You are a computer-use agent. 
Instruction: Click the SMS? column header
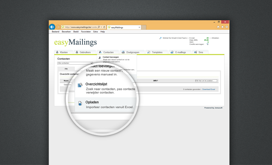[x=156, y=81]
